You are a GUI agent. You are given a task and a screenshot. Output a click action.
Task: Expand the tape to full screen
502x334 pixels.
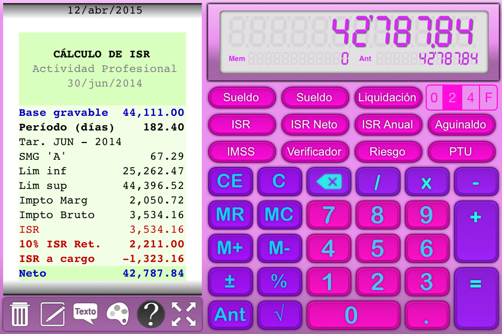coord(184,314)
